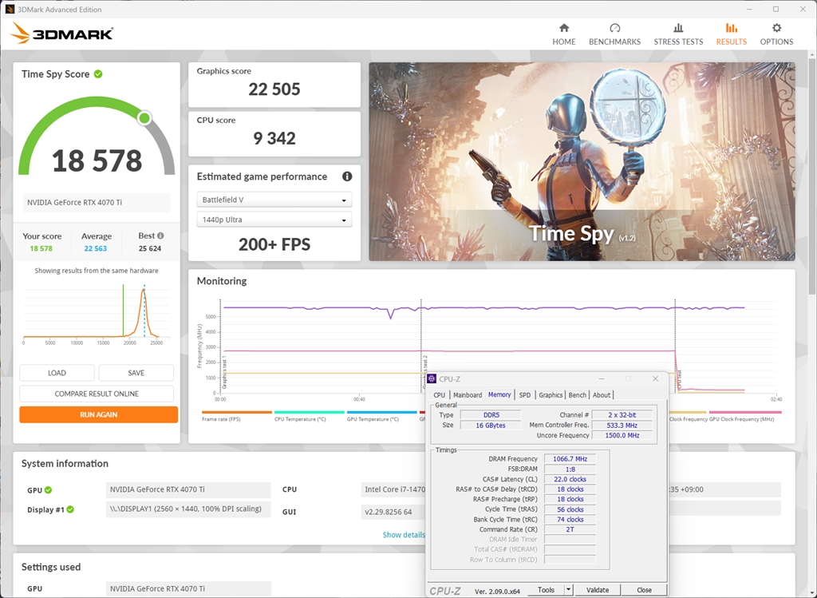Click the memory Size field 16 GBytes
Screen dimensions: 817x598
tap(491, 426)
